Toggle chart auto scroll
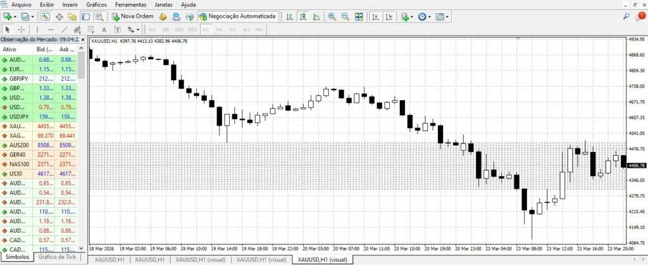Viewport: 648px width, 265px height. [375, 16]
